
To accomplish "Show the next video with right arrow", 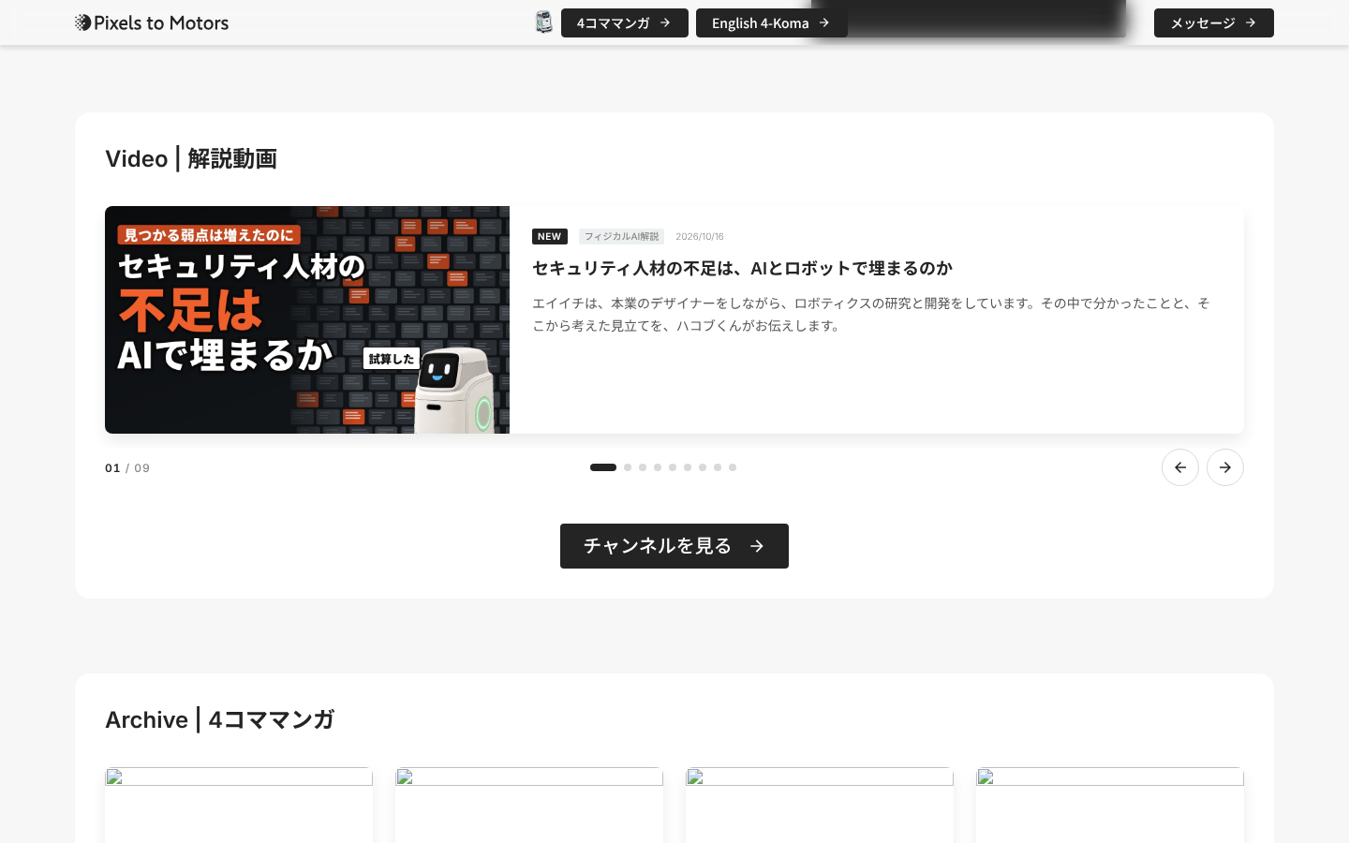I will pos(1225,467).
